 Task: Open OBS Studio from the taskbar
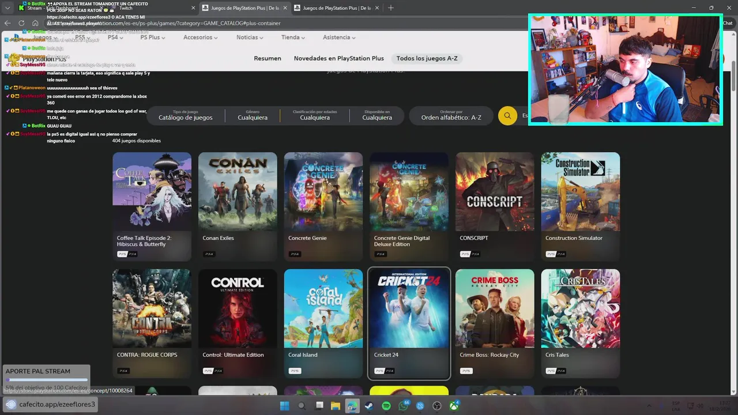437,406
